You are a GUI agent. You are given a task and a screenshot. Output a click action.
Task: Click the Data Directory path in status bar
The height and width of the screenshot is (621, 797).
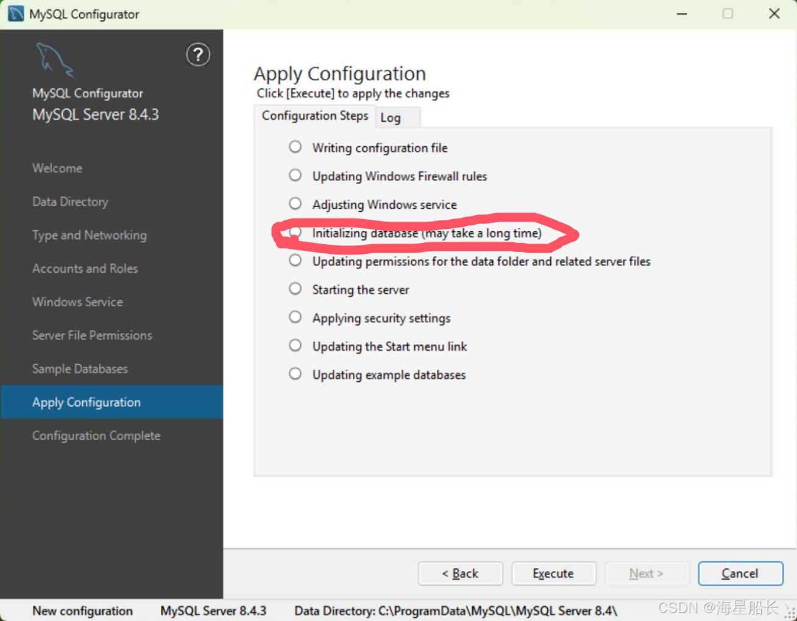click(x=456, y=611)
